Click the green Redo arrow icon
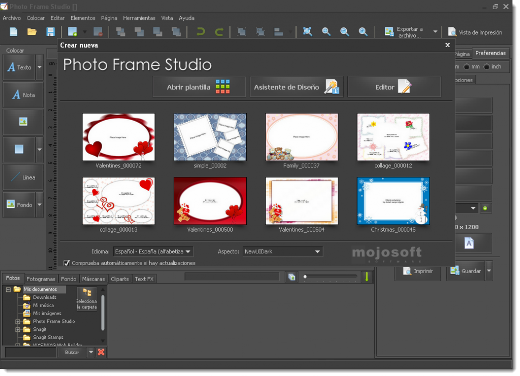520x376 pixels. tap(219, 32)
